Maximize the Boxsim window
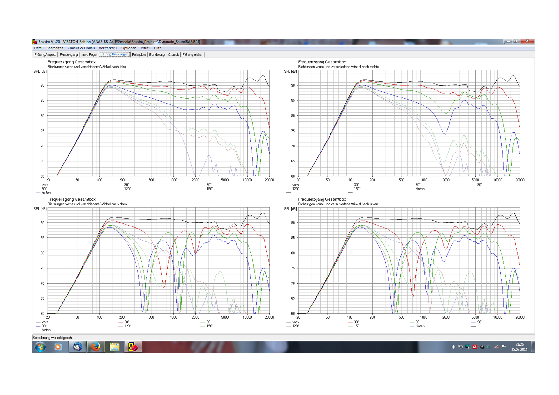 point(516,41)
